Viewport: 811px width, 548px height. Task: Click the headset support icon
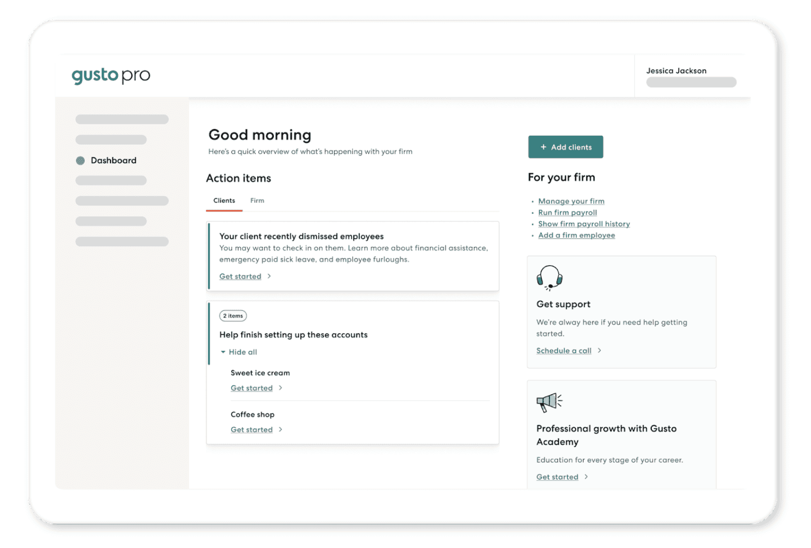(x=549, y=278)
